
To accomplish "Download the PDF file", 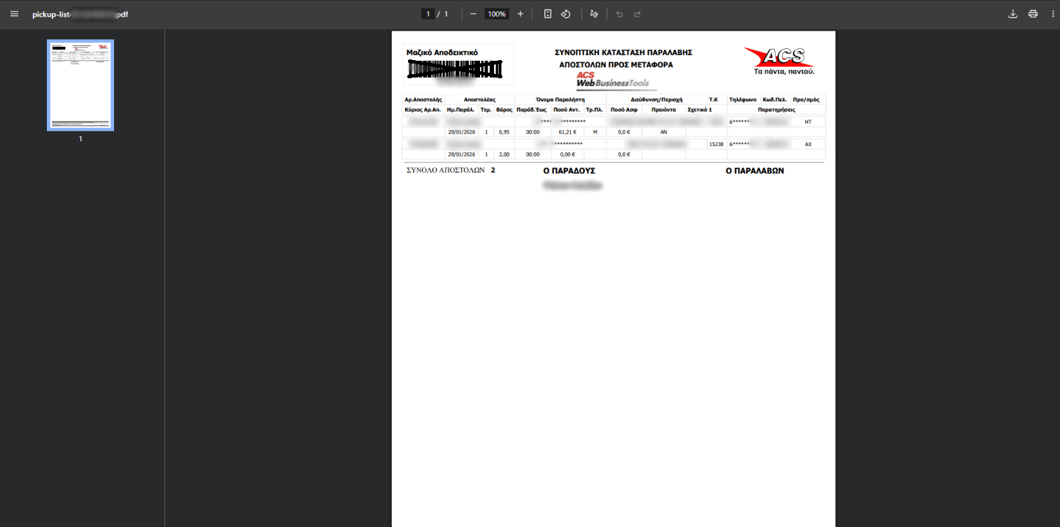I will pos(1012,14).
